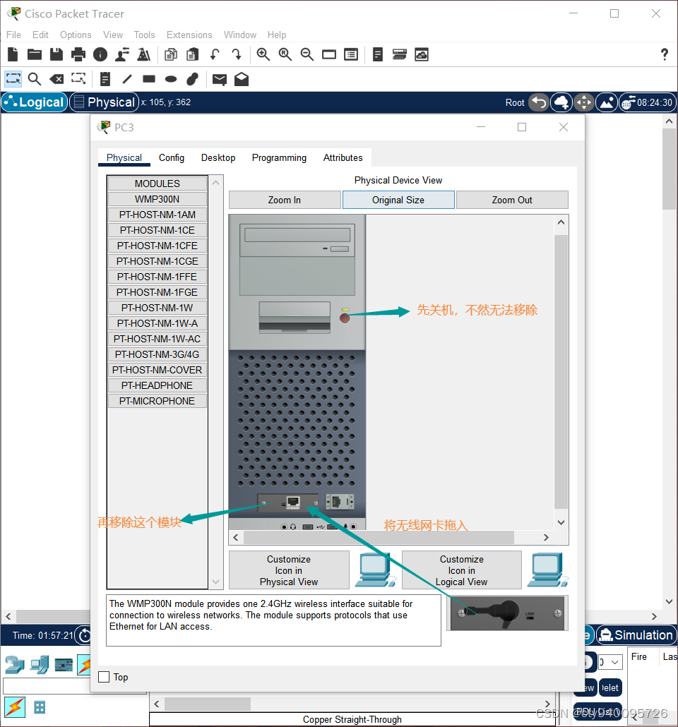
Task: Click the WMP300N module thumbnail image
Action: click(507, 613)
